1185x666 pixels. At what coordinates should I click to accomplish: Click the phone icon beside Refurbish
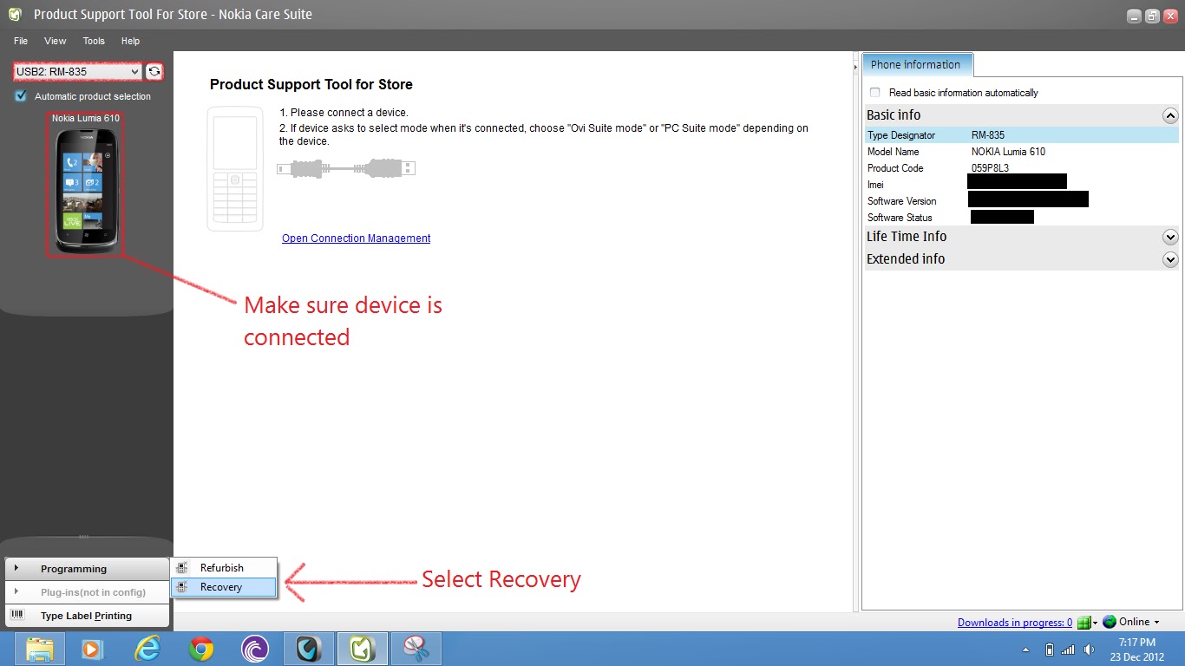[182, 568]
